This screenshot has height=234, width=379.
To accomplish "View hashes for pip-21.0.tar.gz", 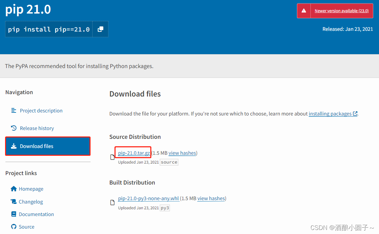I will 182,153.
